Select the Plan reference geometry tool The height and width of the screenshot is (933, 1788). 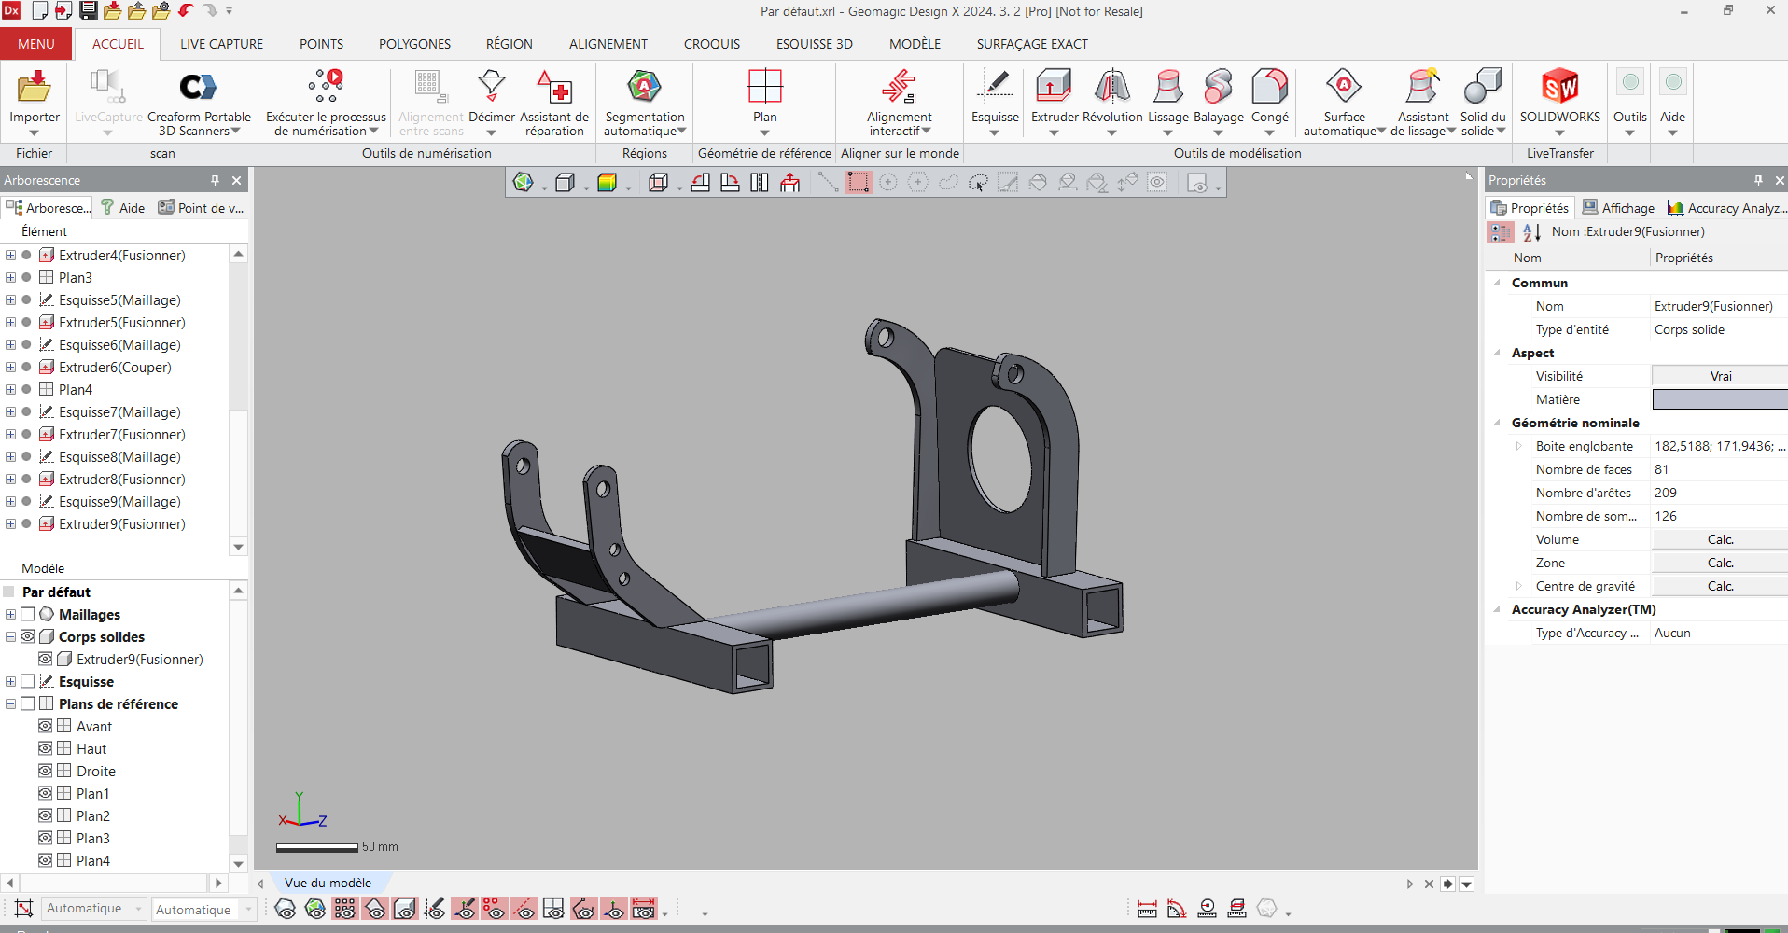tap(764, 87)
